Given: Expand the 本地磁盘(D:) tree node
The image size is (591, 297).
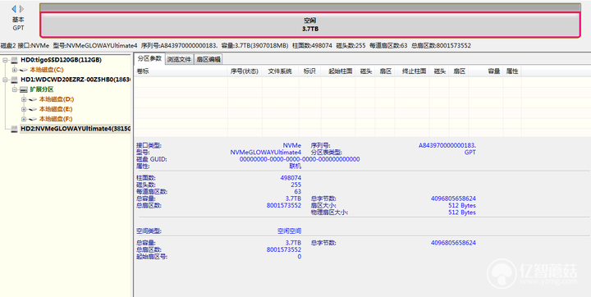Looking at the screenshot, I should point(24,99).
